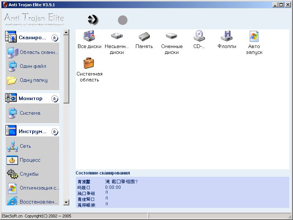
Task: Click the Монитор section header
Action: coord(32,98)
